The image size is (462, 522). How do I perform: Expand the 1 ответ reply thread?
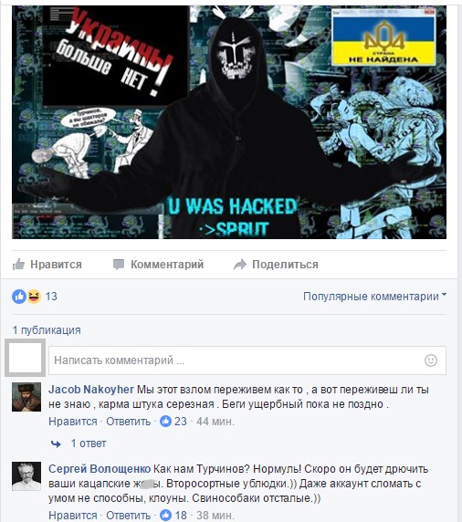point(89,444)
